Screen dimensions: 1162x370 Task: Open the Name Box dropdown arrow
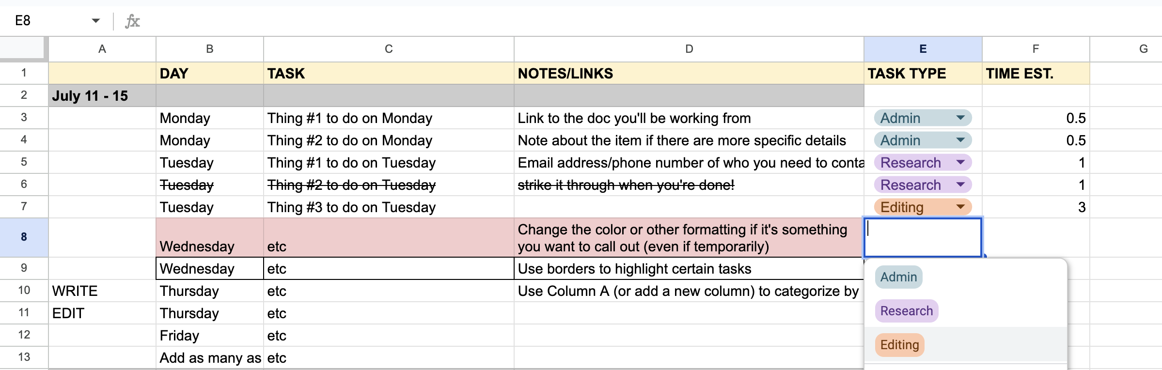pos(95,20)
